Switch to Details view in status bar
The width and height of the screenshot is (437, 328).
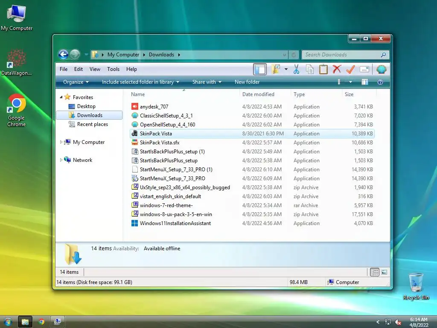(x=375, y=272)
